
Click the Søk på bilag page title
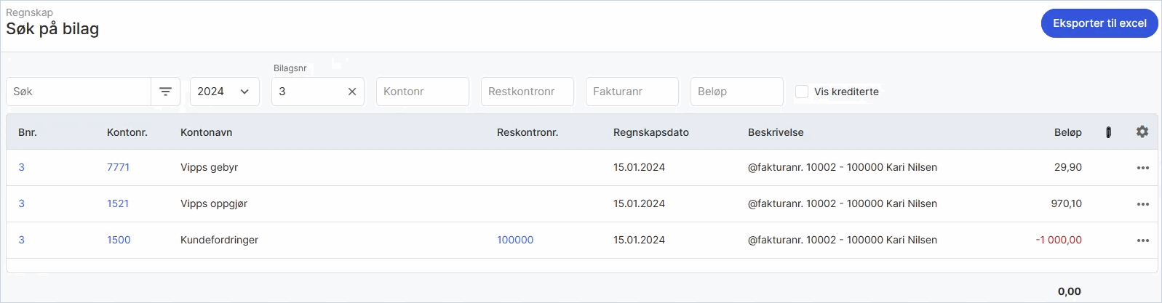(52, 29)
